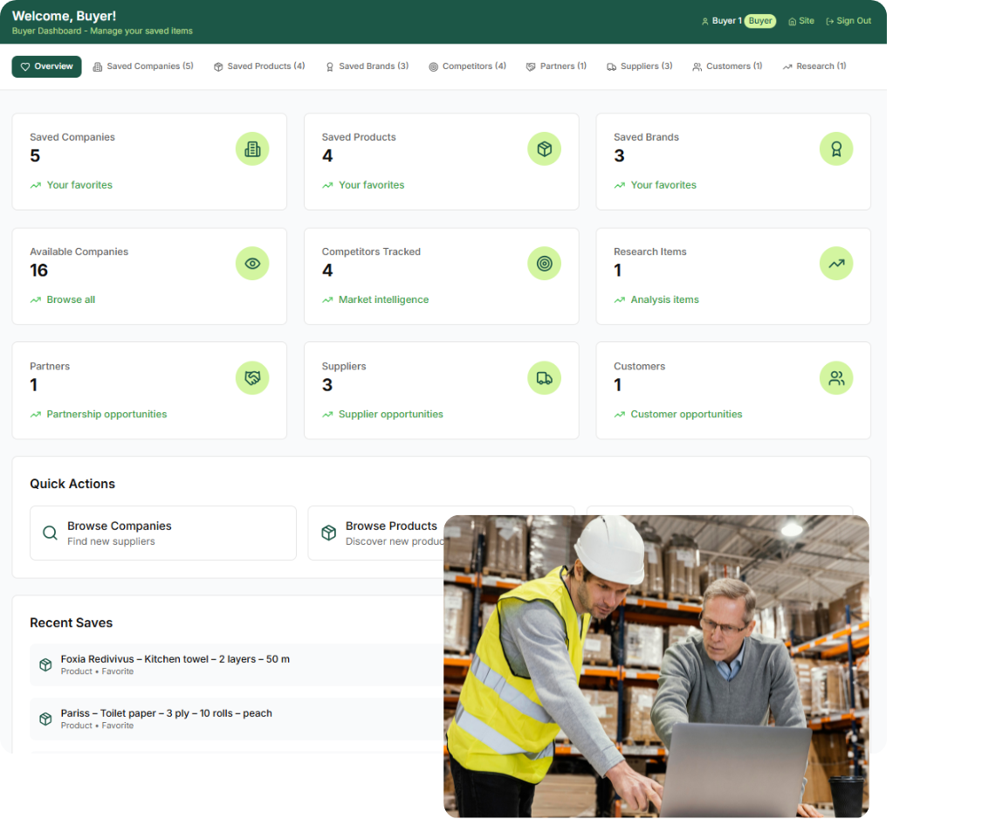Click the trend icon on Research tab
Screen dimensions: 996x819
[x=787, y=66]
